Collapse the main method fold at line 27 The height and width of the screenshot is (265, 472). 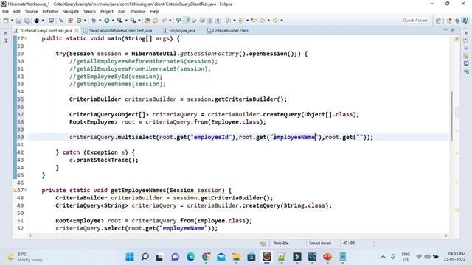[26, 38]
